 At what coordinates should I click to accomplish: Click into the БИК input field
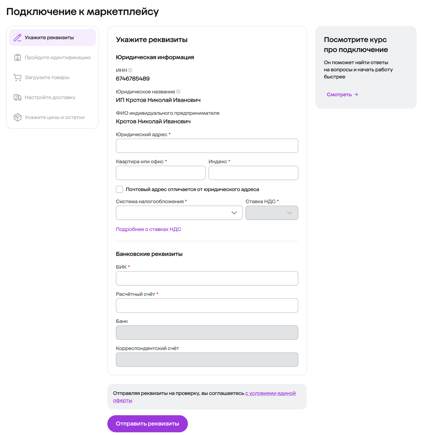click(x=207, y=279)
